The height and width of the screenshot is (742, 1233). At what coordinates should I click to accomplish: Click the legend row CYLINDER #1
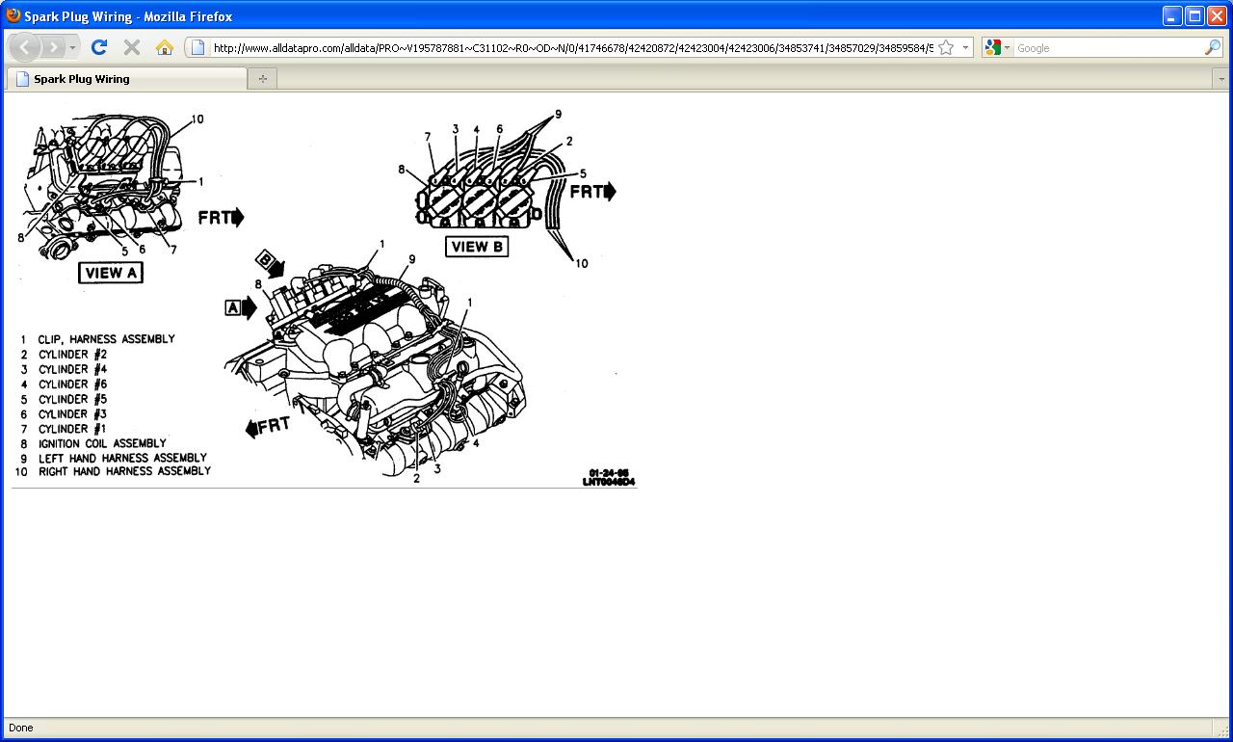(x=64, y=429)
